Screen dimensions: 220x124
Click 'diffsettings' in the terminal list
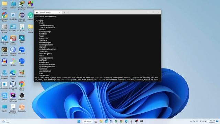[x=45, y=32]
